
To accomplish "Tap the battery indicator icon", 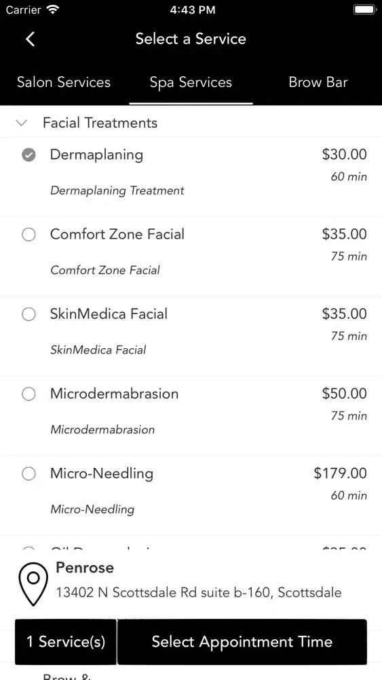I will click(364, 10).
